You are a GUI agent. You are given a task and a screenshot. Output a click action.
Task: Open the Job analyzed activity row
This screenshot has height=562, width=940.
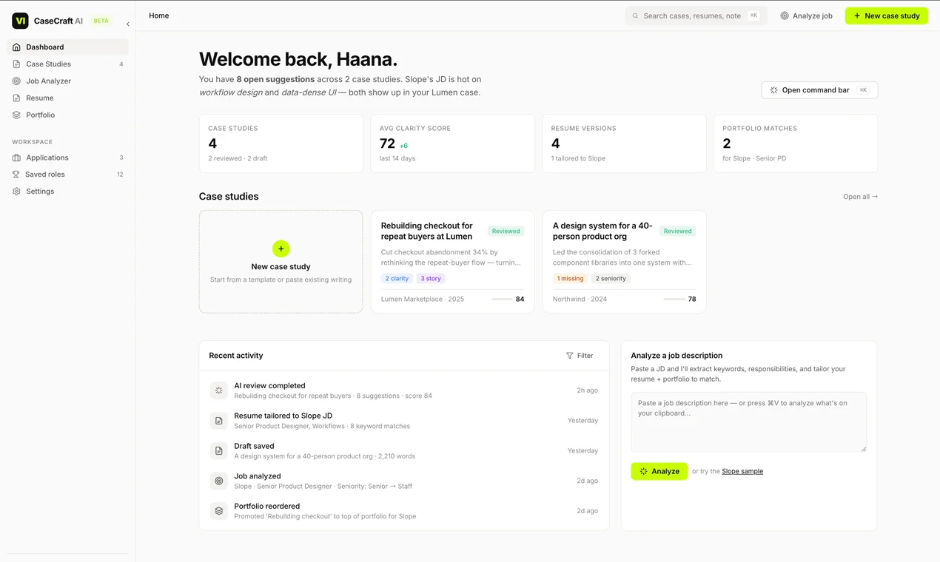click(x=404, y=481)
